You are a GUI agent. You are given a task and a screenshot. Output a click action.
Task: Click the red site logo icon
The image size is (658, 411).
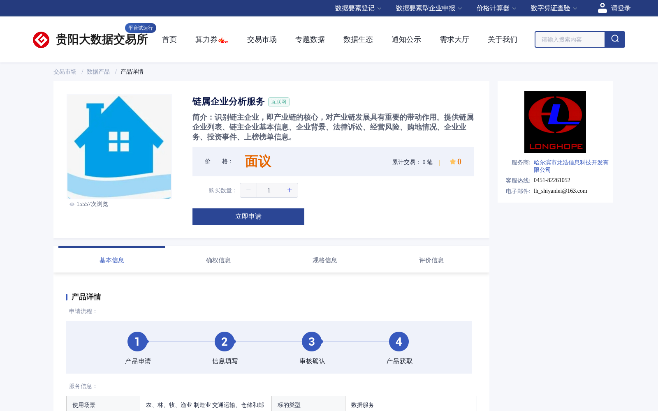pyautogui.click(x=41, y=40)
